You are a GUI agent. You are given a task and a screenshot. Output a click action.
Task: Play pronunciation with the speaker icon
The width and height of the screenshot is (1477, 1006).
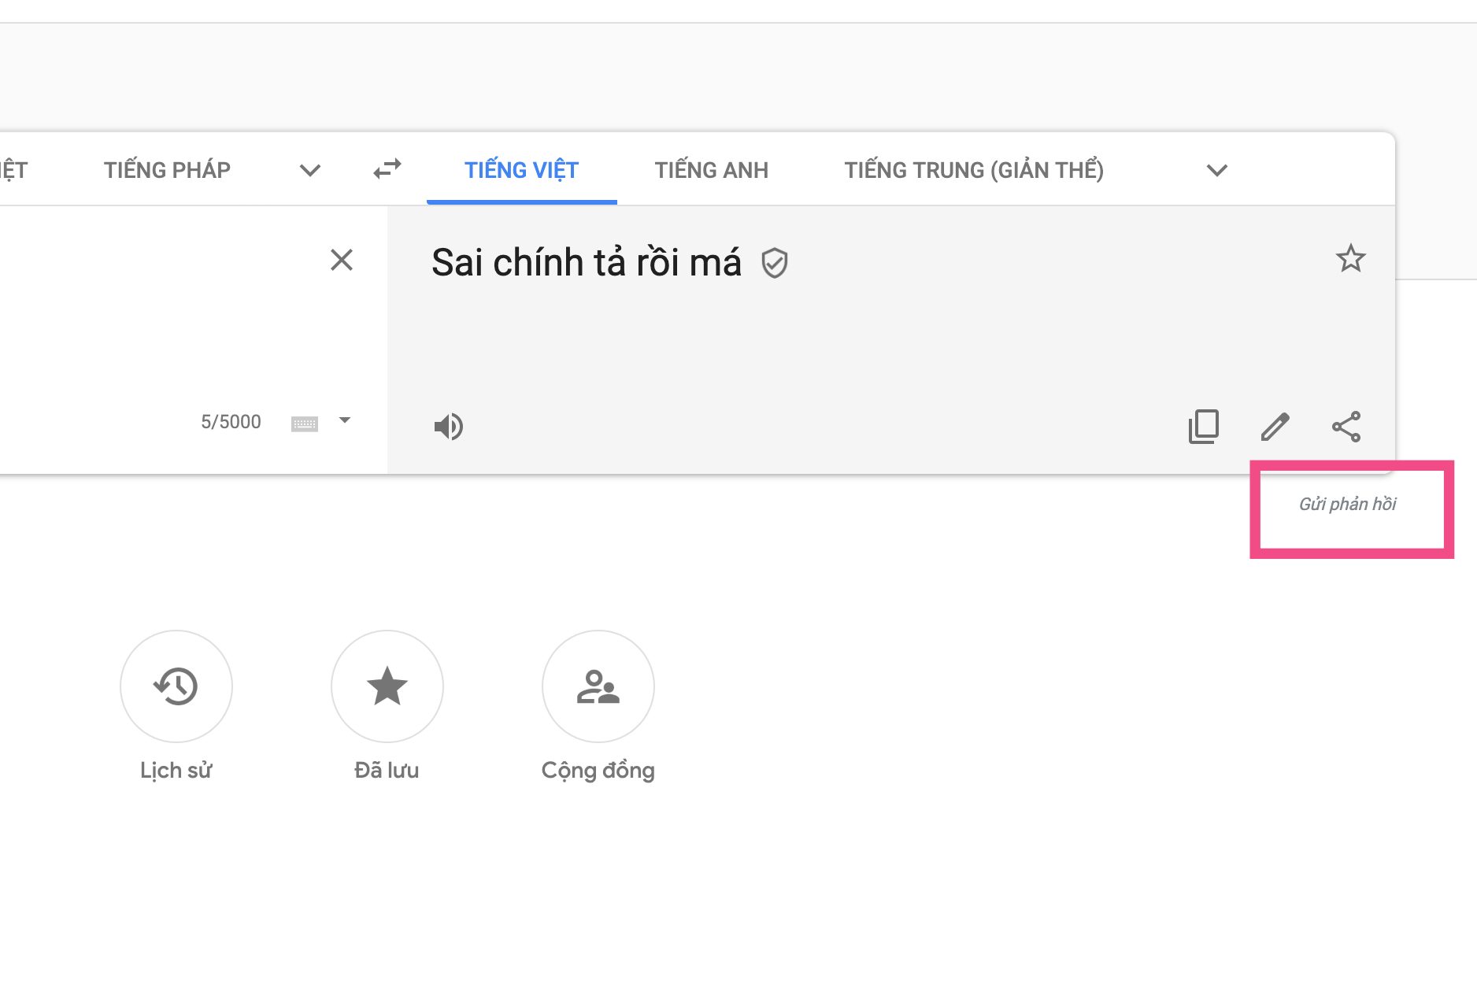pyautogui.click(x=448, y=427)
